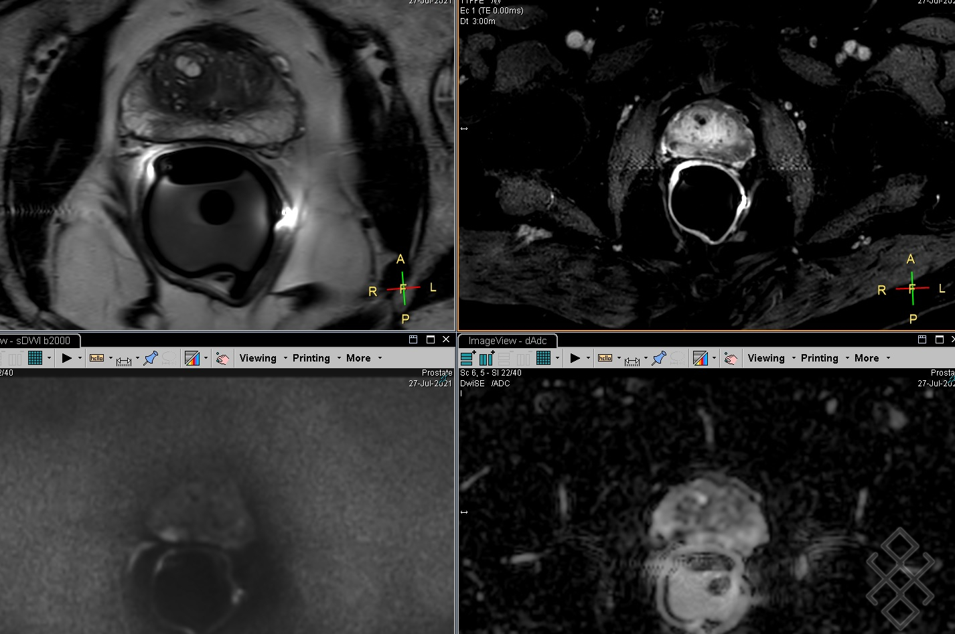This screenshot has height=634, width=955.
Task: Click the grid layout icon in the sDWI b2000 toolbar
Action: (35, 358)
